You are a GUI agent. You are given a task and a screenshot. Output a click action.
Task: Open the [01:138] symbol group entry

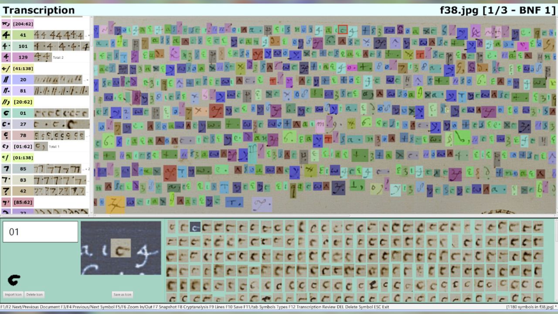[x=24, y=157]
